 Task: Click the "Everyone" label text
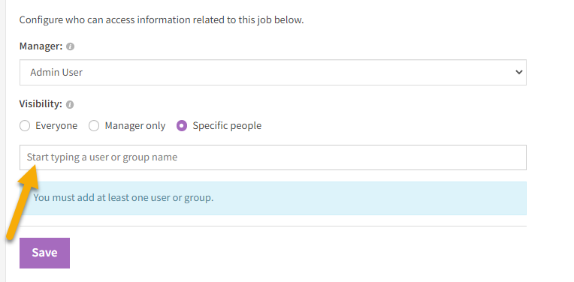[56, 126]
